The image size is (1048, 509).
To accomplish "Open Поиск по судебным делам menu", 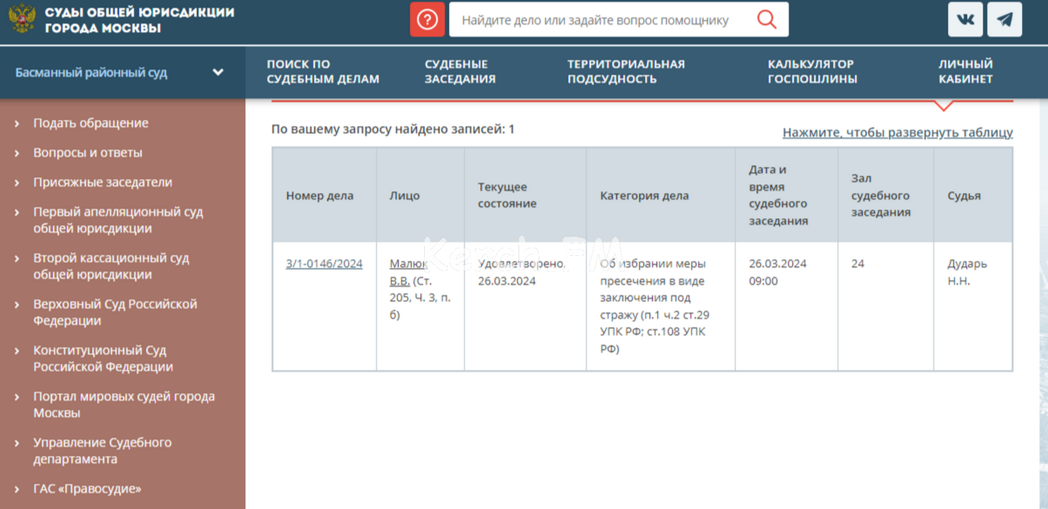I will click(323, 71).
